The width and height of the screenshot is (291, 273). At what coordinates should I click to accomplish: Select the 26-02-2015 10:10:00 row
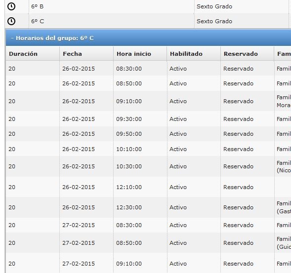coord(149,149)
